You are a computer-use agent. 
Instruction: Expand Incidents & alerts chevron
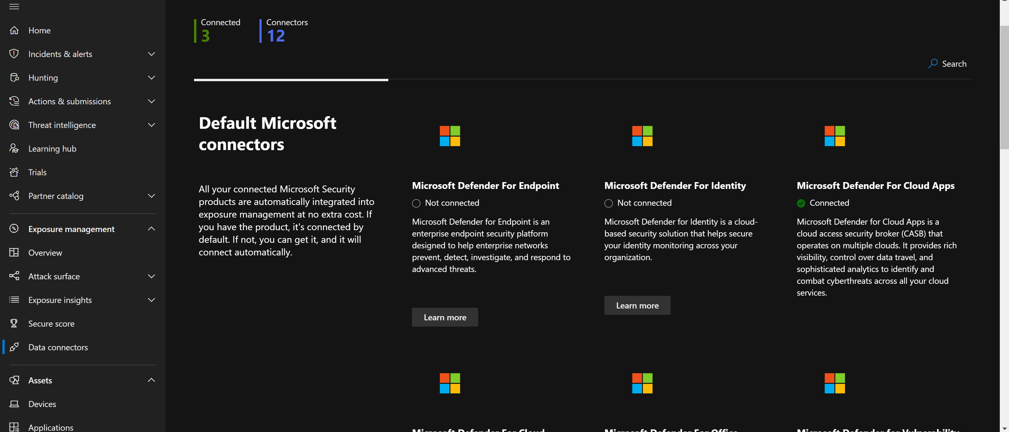(x=151, y=54)
